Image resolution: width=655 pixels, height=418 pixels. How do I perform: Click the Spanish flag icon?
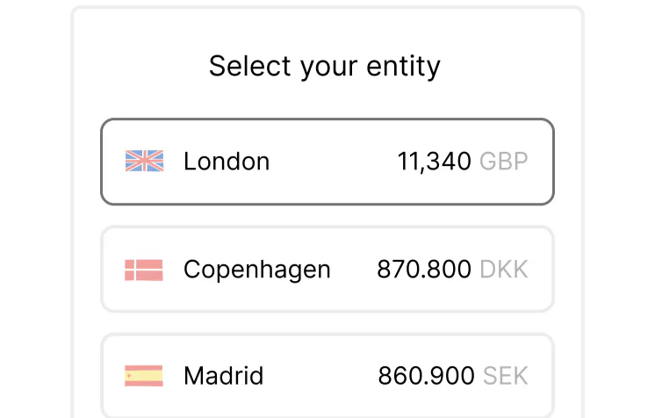[144, 377]
